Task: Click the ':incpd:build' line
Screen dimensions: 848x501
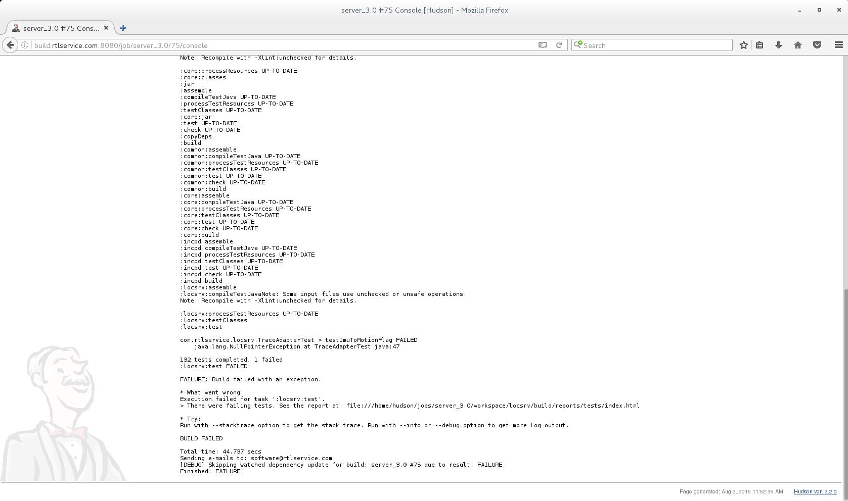Action: click(x=201, y=281)
